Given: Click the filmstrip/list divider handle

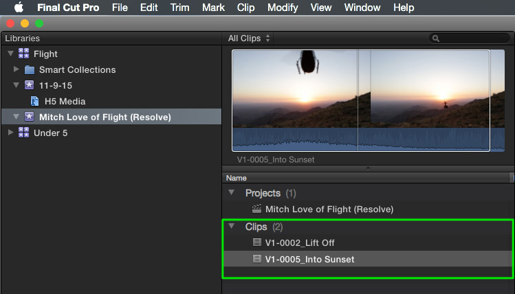Looking at the screenshot, I should click(368, 168).
